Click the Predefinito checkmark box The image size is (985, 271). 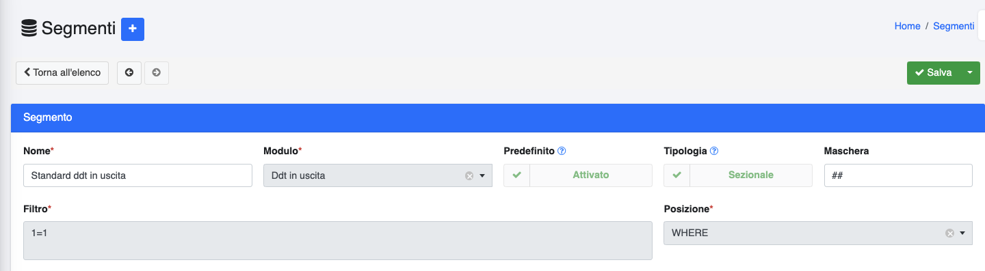(x=517, y=175)
